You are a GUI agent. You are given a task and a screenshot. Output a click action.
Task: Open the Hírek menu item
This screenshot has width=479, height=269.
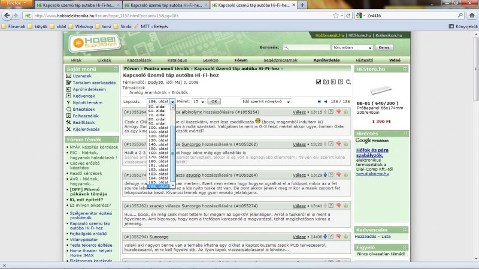pyautogui.click(x=76, y=61)
